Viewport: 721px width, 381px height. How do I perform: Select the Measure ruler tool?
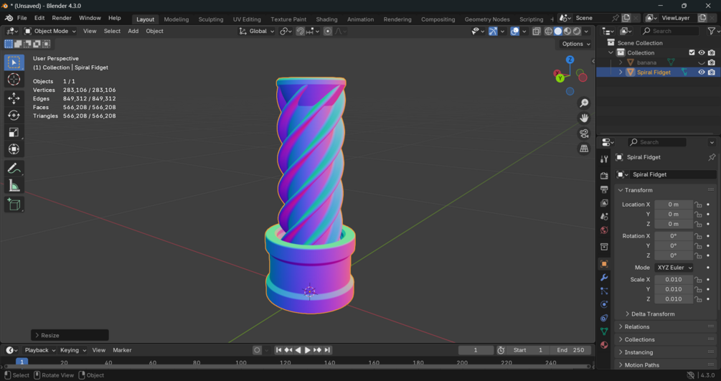coord(14,185)
